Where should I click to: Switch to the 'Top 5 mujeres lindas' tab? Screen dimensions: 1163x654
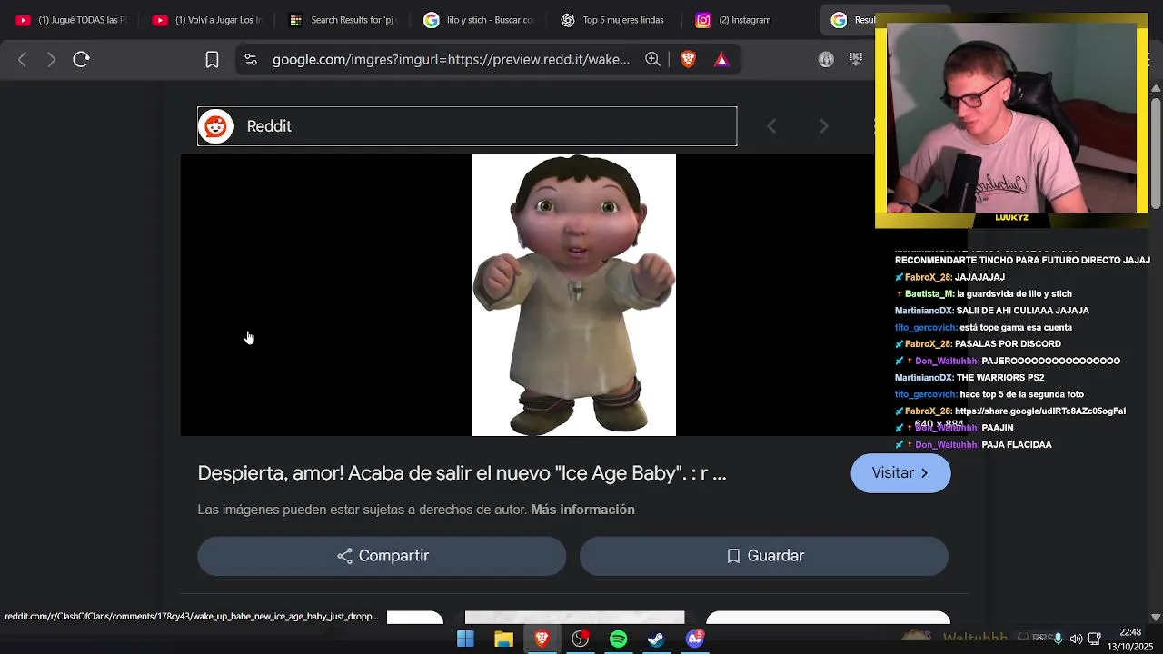616,20
